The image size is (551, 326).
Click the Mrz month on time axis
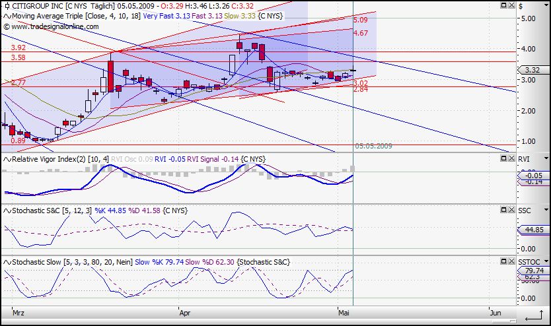(x=18, y=313)
